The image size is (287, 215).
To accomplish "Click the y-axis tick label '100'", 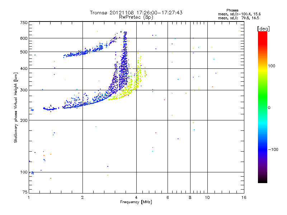I will 24,172.
